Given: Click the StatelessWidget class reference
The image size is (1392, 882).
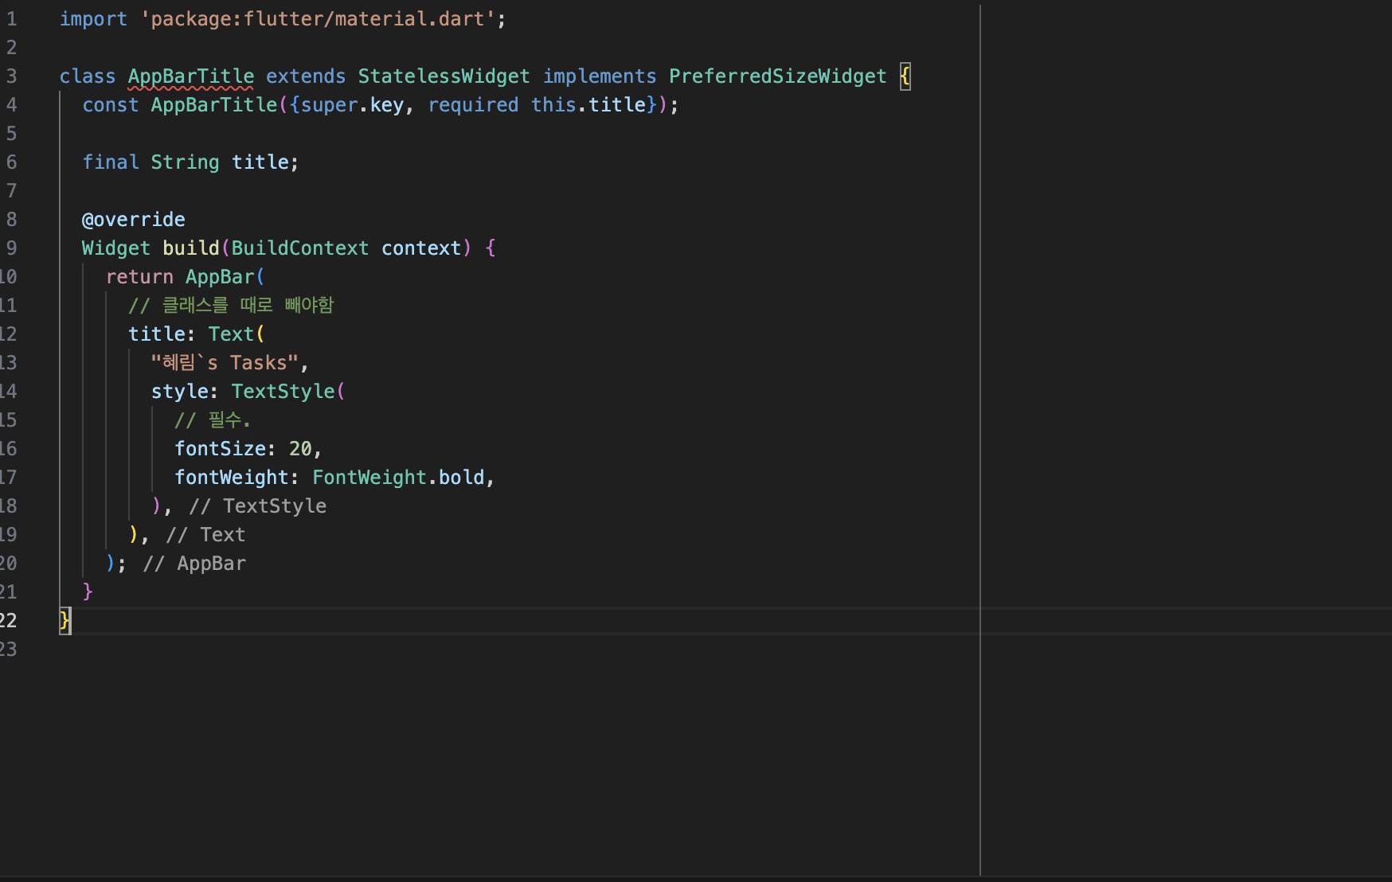Looking at the screenshot, I should (444, 76).
